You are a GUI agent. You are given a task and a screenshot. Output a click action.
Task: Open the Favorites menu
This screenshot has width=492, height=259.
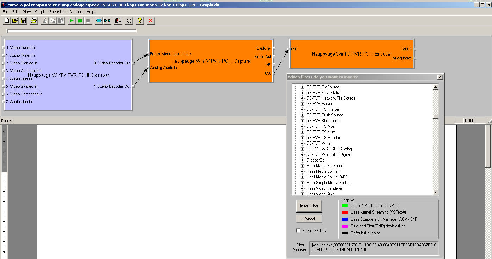pos(57,12)
